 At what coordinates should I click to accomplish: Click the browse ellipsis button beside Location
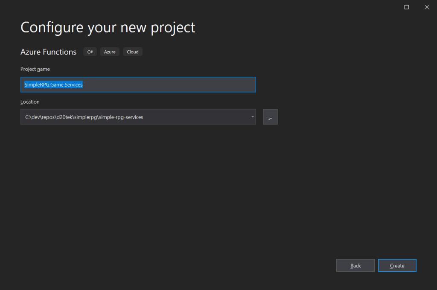[270, 117]
